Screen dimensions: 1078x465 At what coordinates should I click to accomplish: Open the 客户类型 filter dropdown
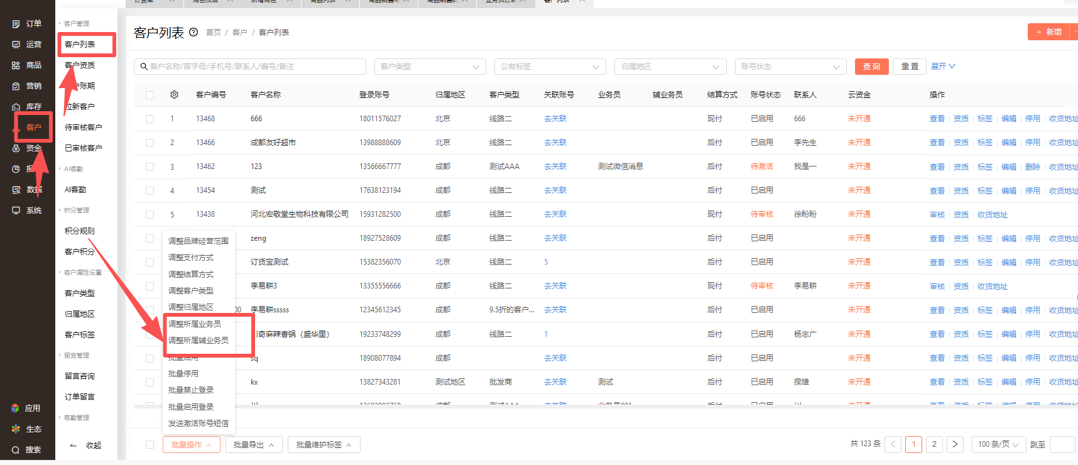pyautogui.click(x=430, y=67)
